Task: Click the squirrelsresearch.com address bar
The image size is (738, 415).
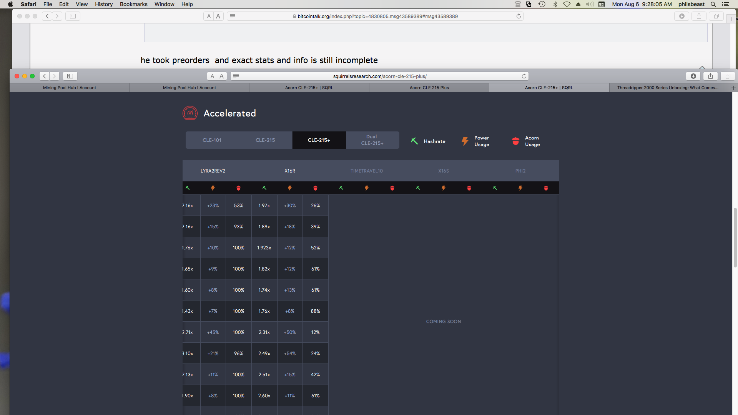Action: (x=380, y=76)
